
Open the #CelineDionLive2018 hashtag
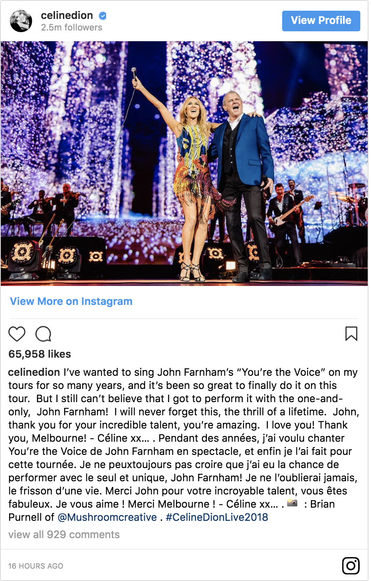tap(217, 517)
